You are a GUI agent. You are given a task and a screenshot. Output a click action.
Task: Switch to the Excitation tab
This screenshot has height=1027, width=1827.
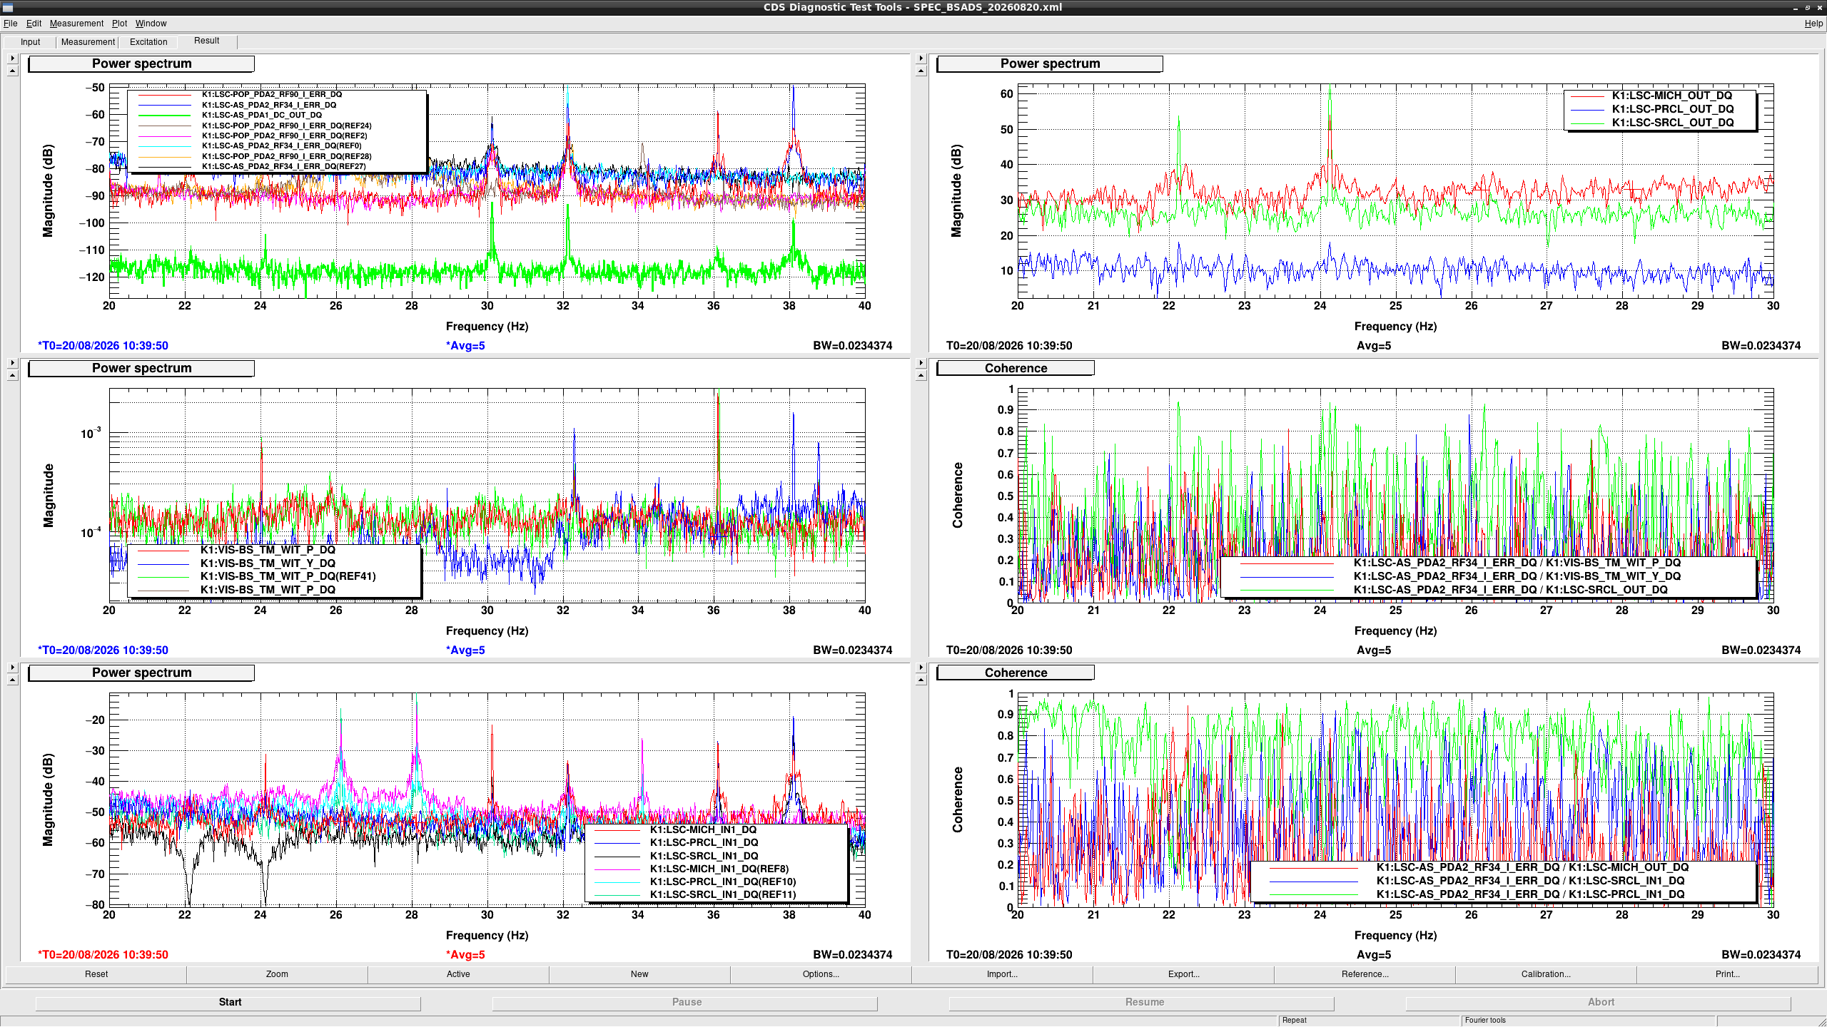[x=148, y=42]
